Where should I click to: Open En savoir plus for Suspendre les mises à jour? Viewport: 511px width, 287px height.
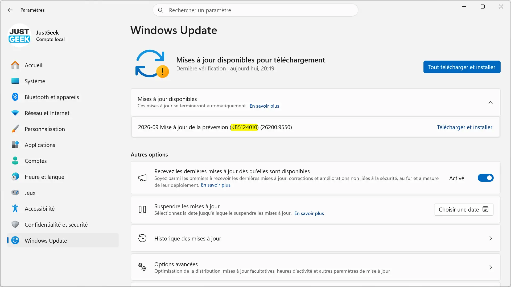click(309, 213)
